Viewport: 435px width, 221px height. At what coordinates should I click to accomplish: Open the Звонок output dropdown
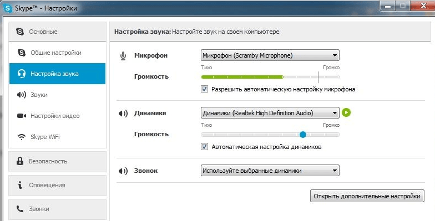tap(270, 171)
